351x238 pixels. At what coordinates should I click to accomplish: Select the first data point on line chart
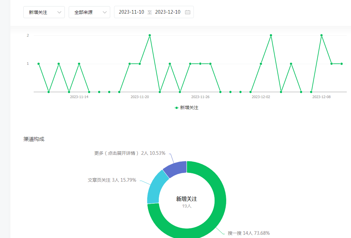pos(39,64)
